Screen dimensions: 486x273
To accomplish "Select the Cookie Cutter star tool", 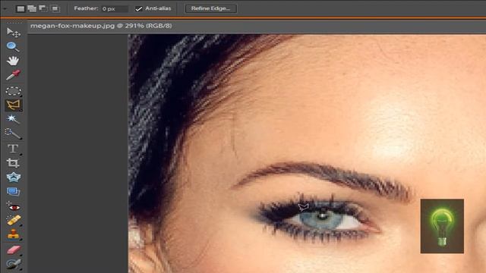I will pyautogui.click(x=13, y=177).
